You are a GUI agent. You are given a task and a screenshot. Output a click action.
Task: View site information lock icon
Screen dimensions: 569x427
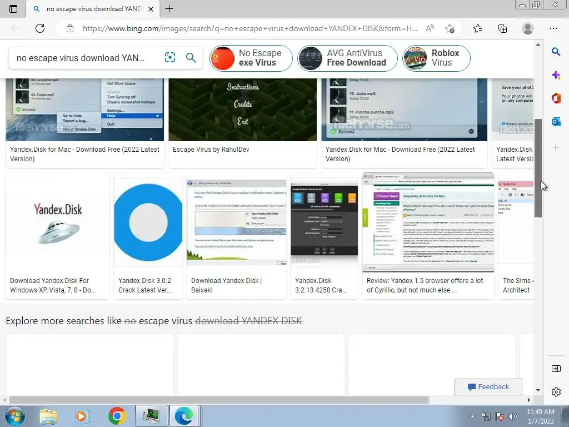(x=70, y=28)
